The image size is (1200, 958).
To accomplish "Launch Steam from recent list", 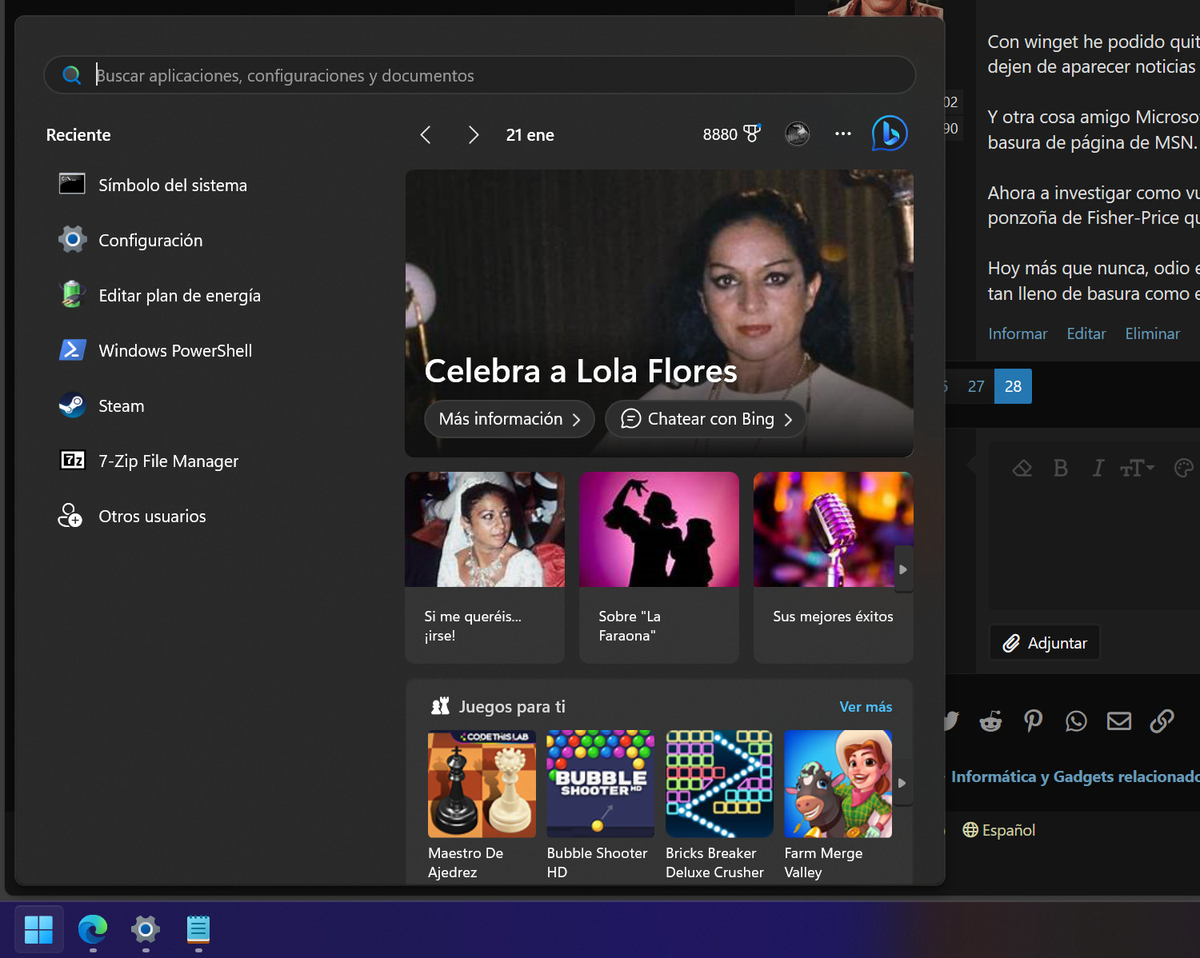I will pyautogui.click(x=101, y=405).
